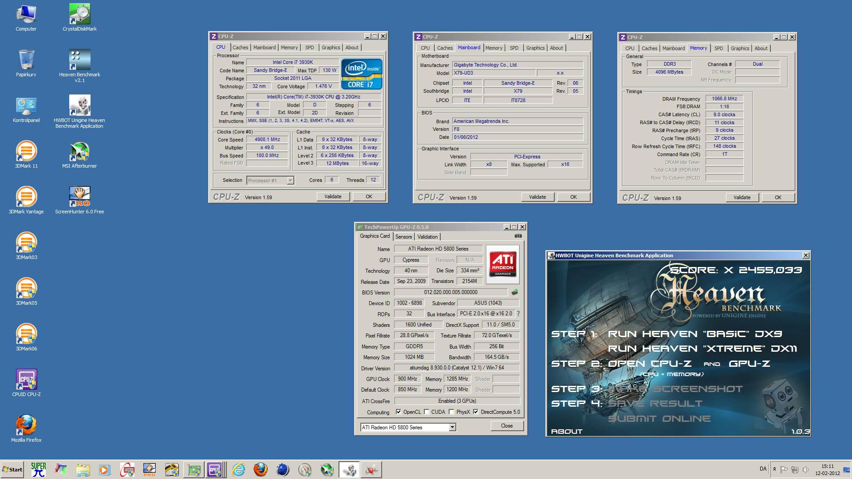
Task: Click Run Heaven "Xtreme" DX11
Action: 702,349
